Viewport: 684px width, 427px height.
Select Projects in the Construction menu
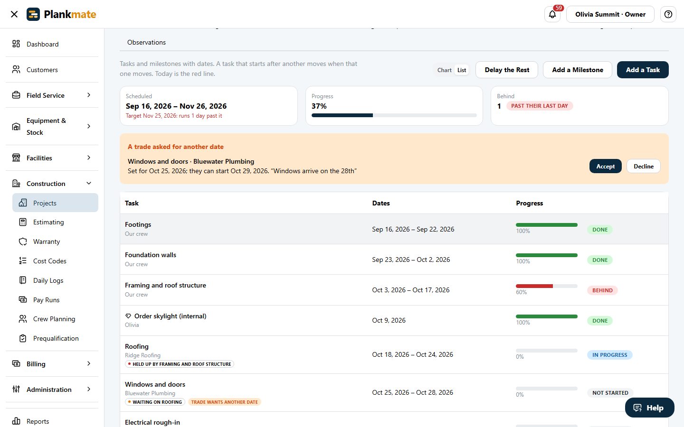pos(55,203)
